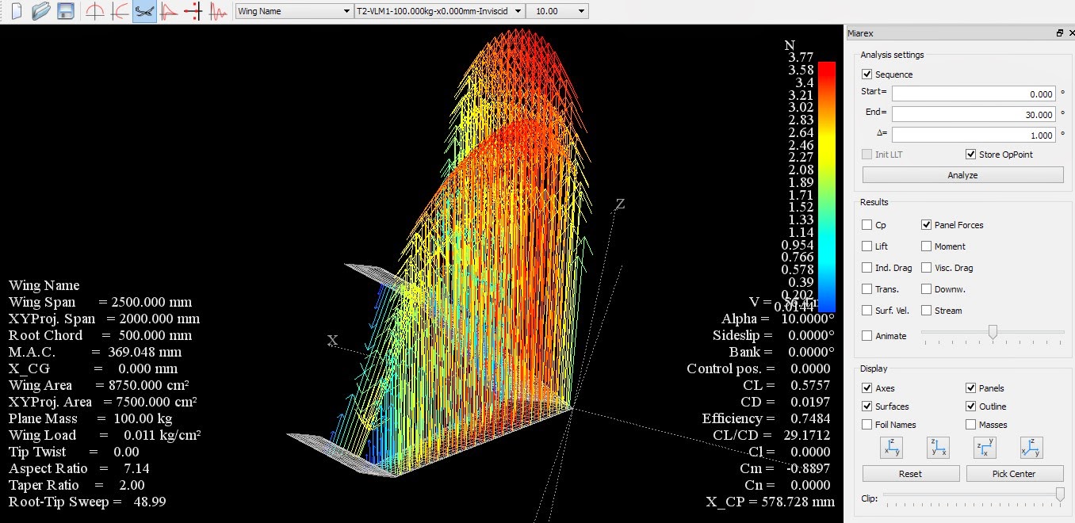Click inside the End angle field
The height and width of the screenshot is (523, 1075).
(974, 113)
